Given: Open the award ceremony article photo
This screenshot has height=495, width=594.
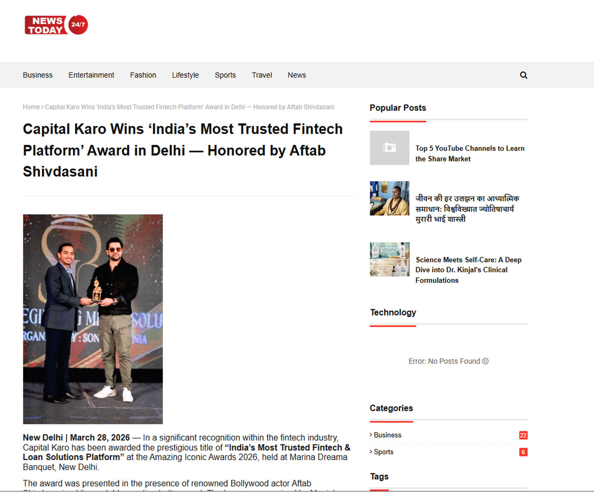Looking at the screenshot, I should (x=93, y=319).
